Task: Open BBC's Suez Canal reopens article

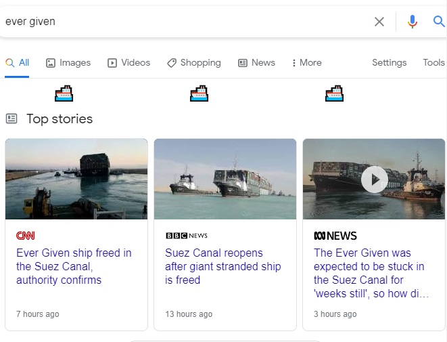Action: [x=222, y=266]
